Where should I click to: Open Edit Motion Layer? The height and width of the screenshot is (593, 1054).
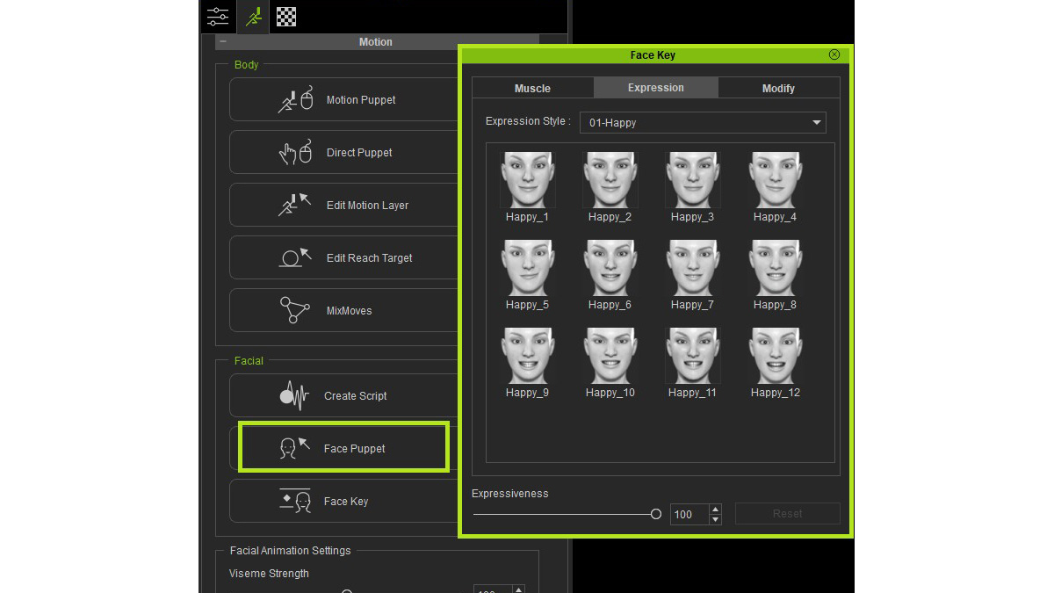pyautogui.click(x=343, y=206)
